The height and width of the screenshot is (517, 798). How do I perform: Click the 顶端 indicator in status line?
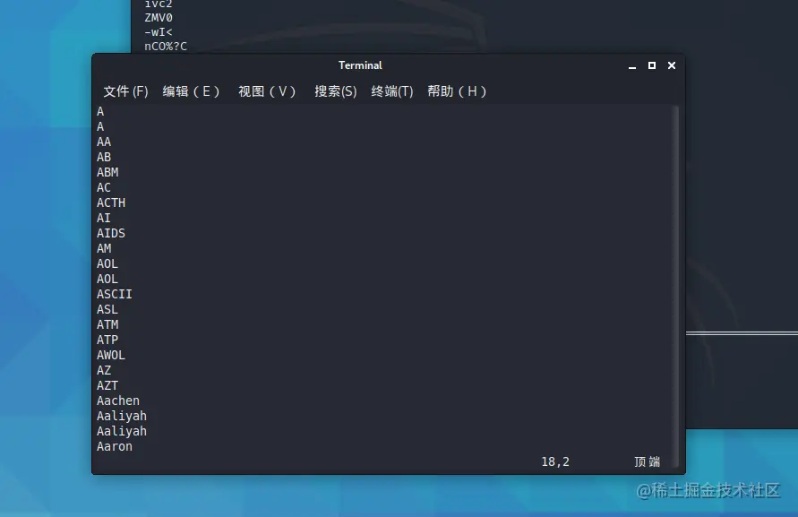click(x=648, y=462)
